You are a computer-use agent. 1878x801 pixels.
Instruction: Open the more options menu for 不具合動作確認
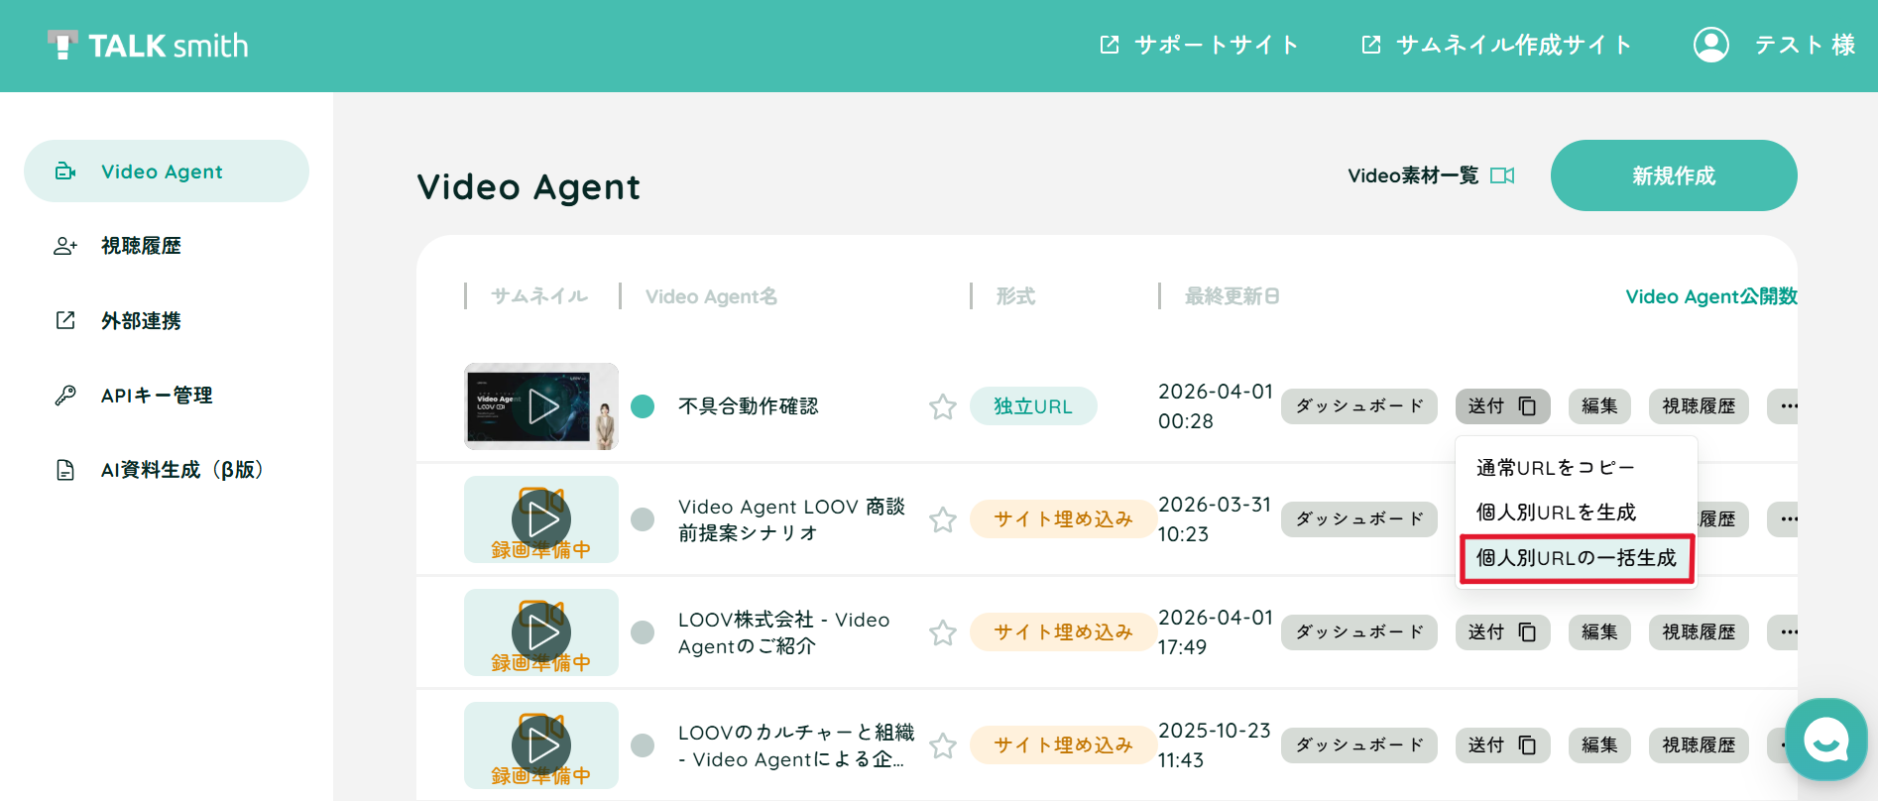click(x=1784, y=406)
